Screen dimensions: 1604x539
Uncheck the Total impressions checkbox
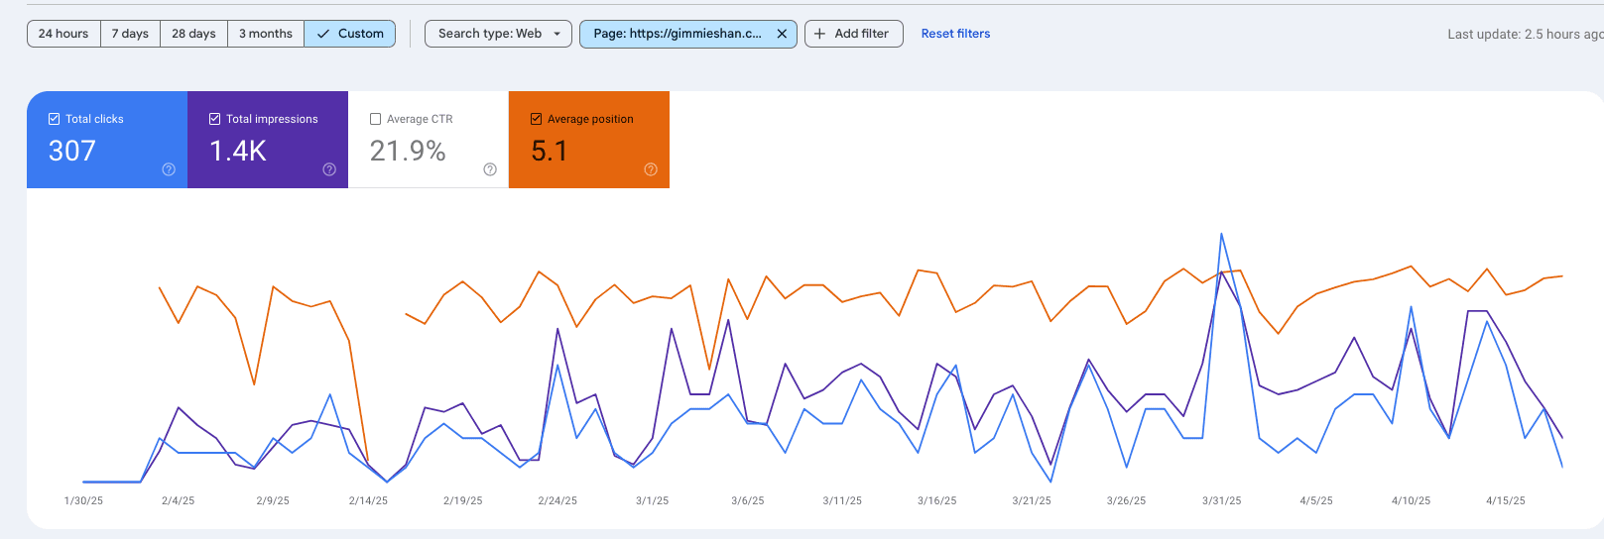(214, 119)
